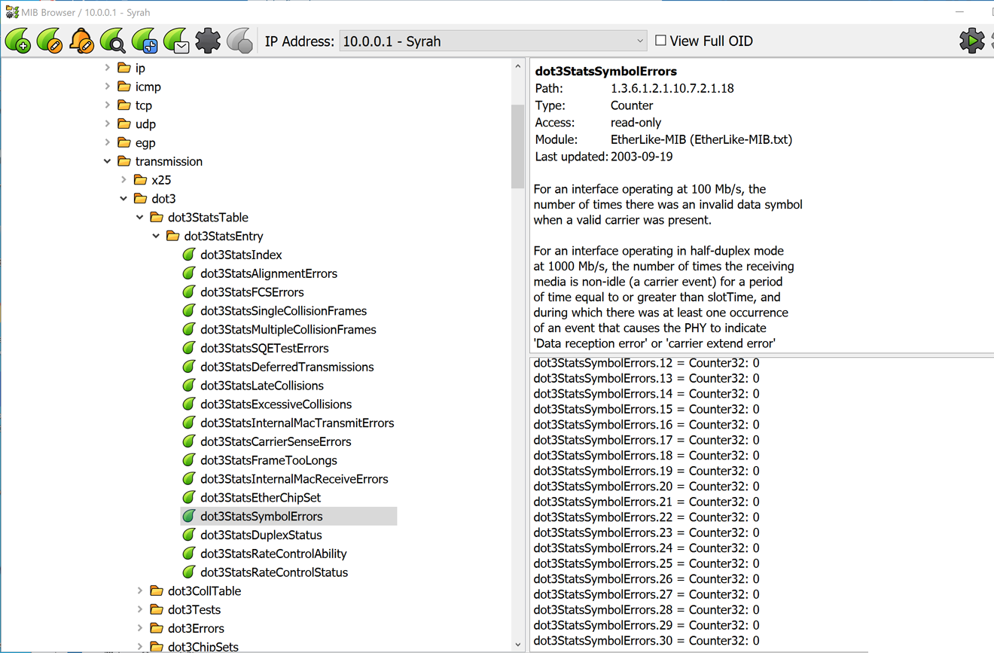Click the leaf icon with orange pencil badge

[x=50, y=41]
